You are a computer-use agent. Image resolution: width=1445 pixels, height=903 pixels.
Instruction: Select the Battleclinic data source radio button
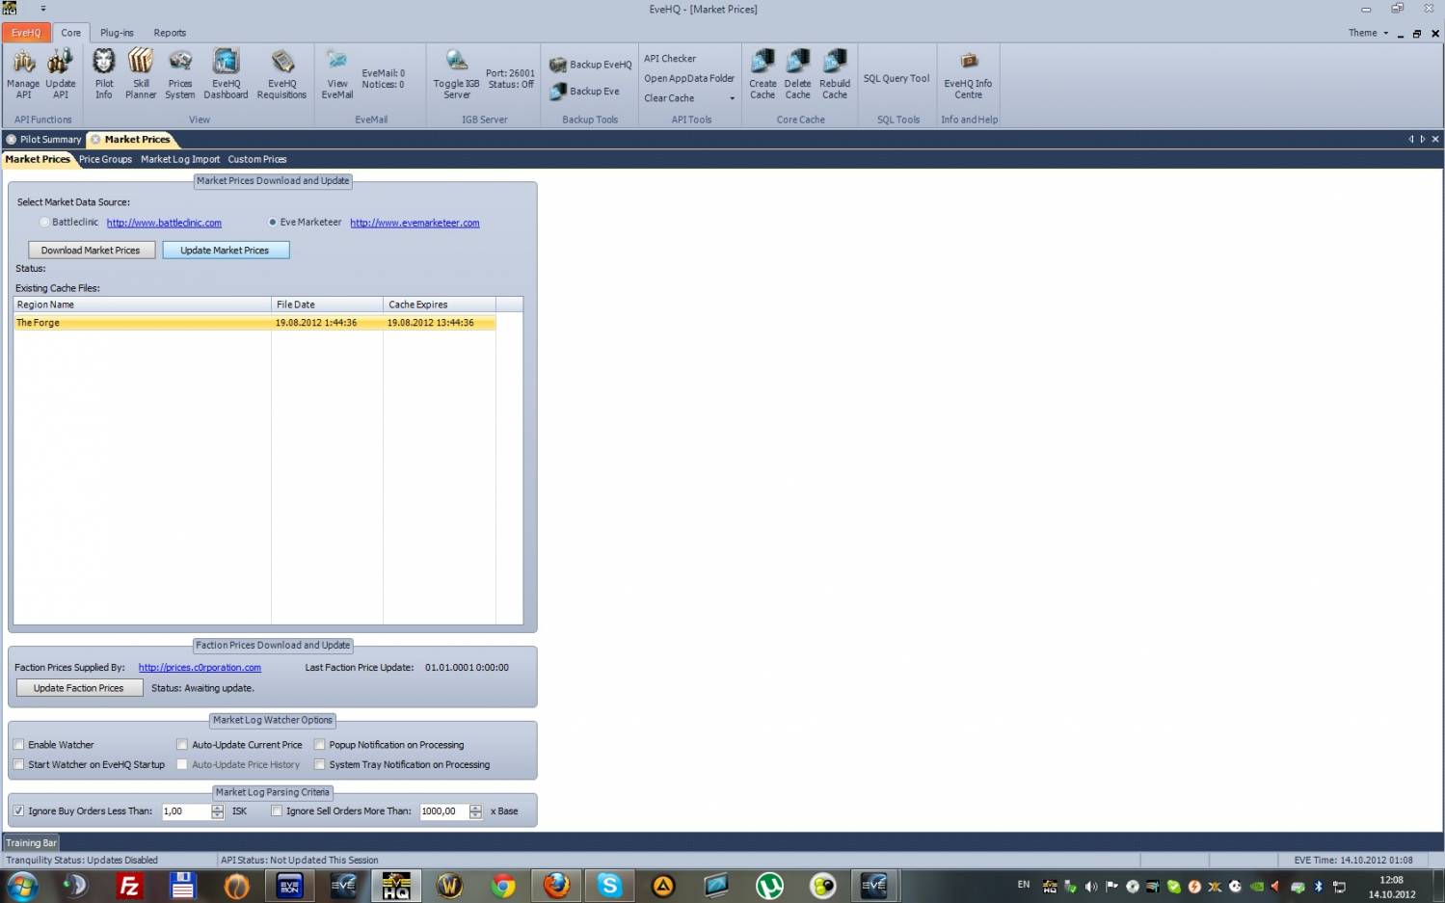(44, 223)
